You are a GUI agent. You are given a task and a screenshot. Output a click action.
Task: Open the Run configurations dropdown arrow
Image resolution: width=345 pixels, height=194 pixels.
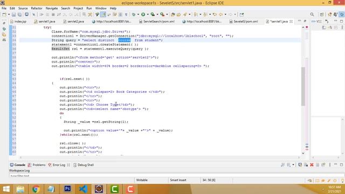(147, 15)
